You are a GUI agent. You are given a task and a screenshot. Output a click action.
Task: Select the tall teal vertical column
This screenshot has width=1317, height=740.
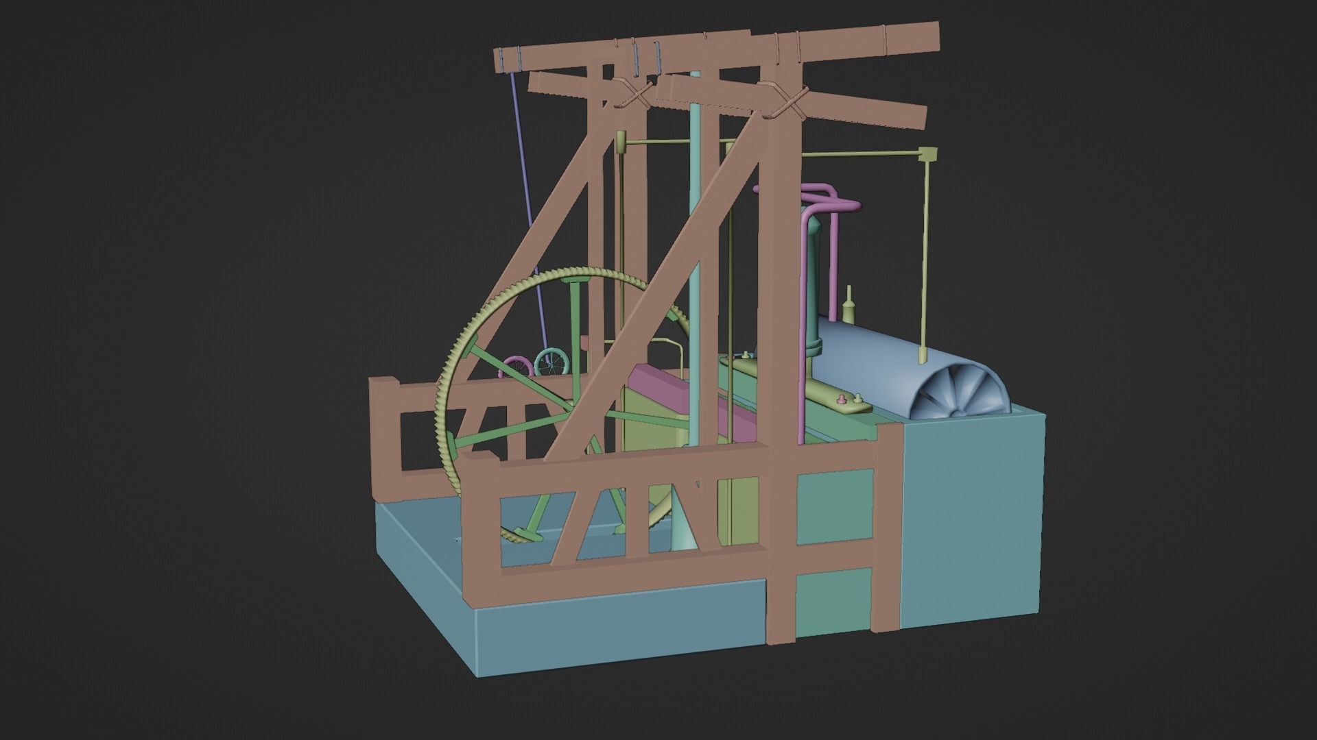(x=696, y=274)
